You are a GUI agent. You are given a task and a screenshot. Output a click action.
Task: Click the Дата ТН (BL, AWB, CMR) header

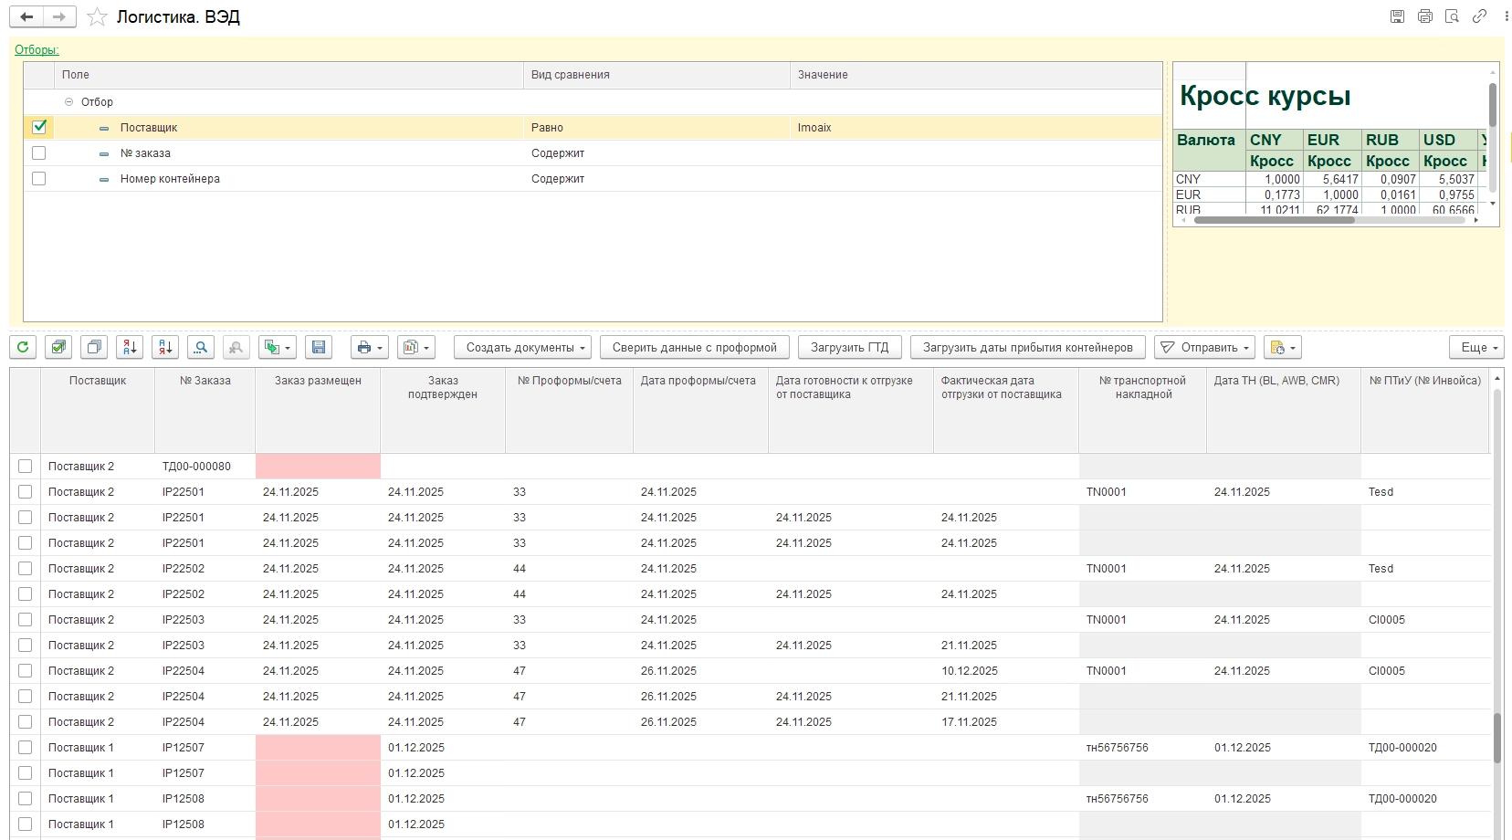coord(1283,411)
